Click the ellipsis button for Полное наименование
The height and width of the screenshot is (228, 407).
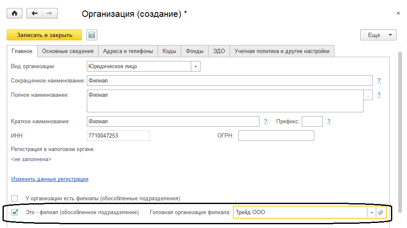[368, 96]
